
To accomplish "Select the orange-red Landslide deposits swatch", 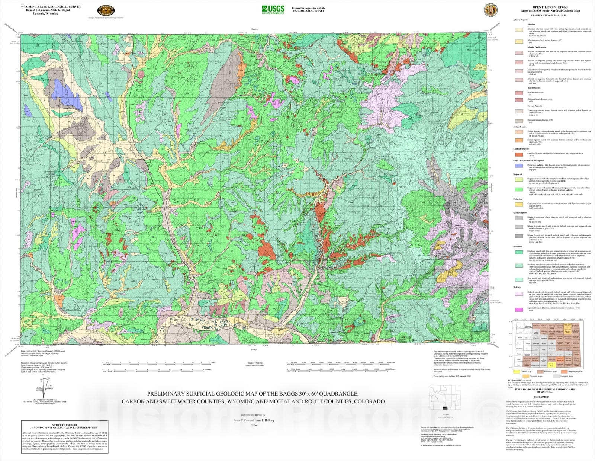I will [x=519, y=154].
